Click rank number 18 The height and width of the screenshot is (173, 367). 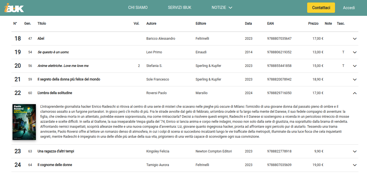click(x=18, y=39)
